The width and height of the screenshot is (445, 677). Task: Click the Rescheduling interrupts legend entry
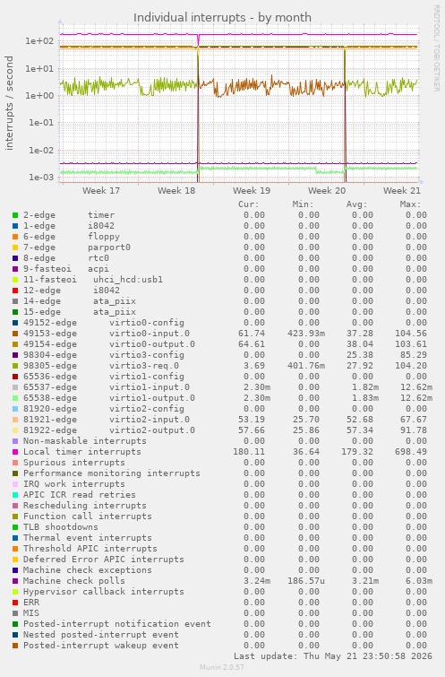pos(84,505)
